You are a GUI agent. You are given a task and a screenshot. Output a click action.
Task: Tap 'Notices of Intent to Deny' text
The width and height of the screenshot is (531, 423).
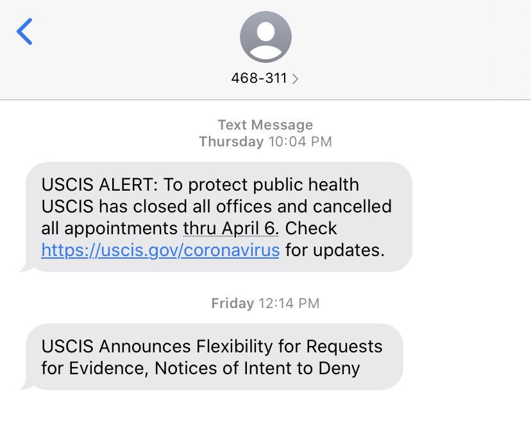(x=257, y=368)
